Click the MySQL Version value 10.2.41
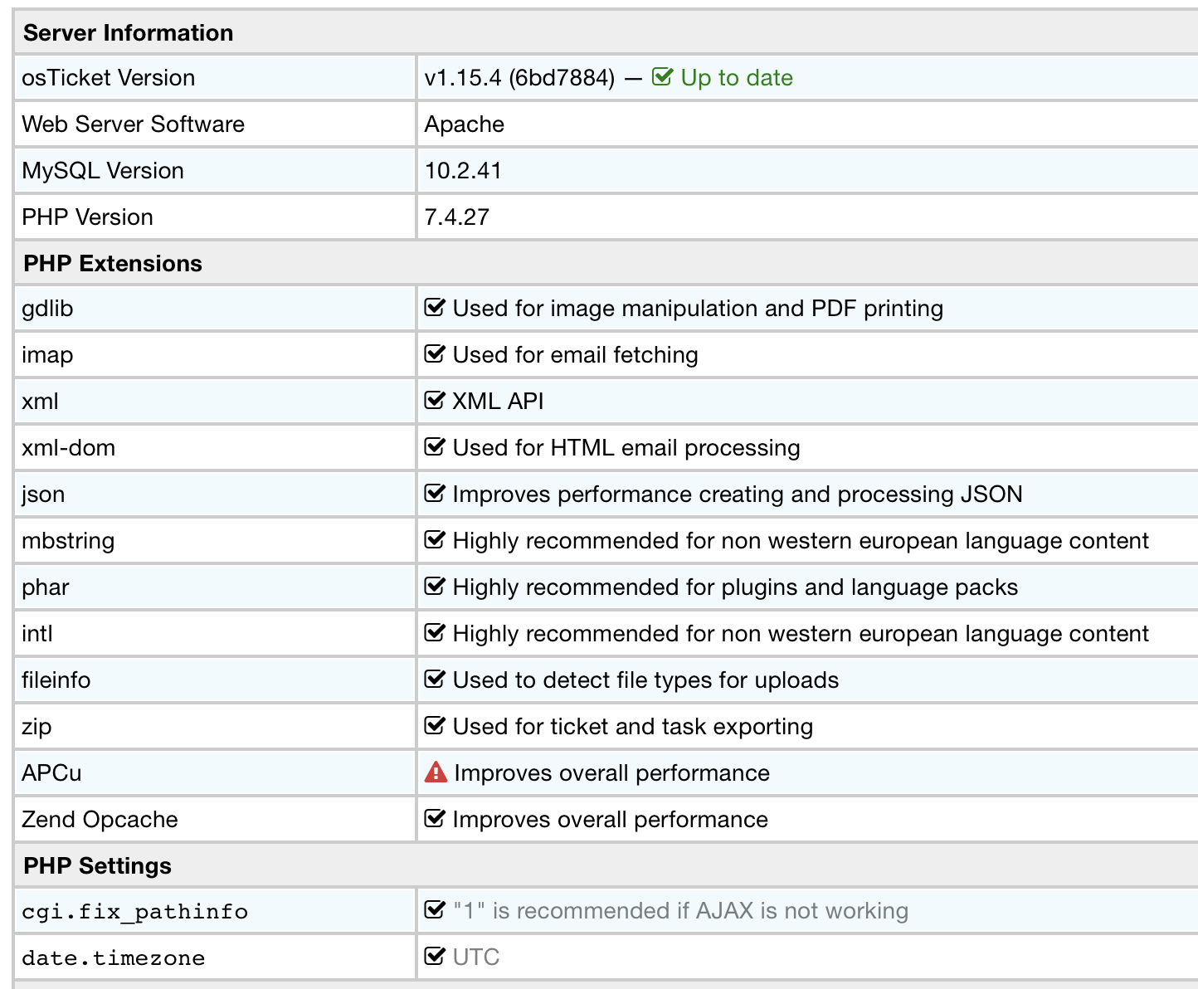The image size is (1198, 989). 463,171
